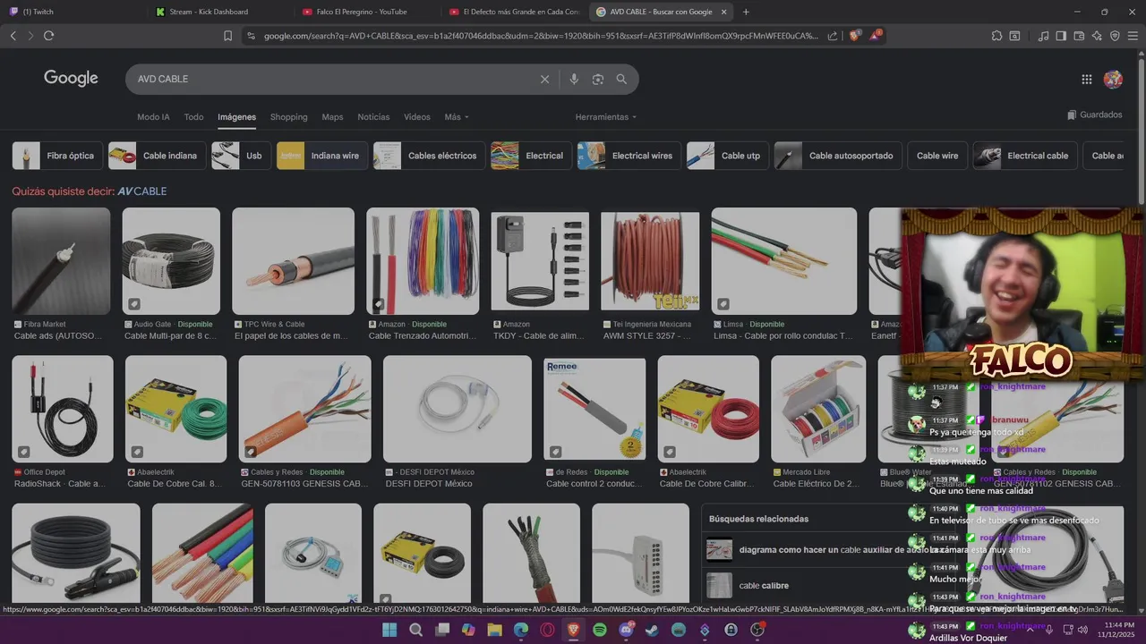The height and width of the screenshot is (644, 1146).
Task: Filter by the Indiana wire chip
Action: (x=321, y=156)
